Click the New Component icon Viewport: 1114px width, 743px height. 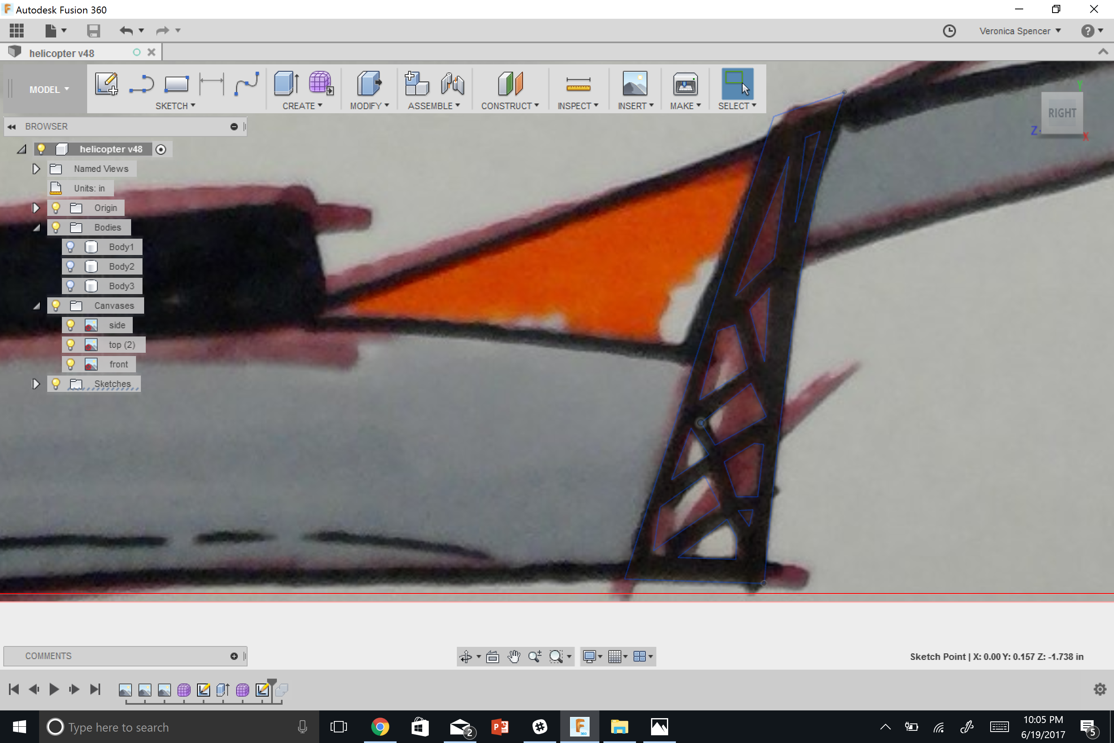417,84
